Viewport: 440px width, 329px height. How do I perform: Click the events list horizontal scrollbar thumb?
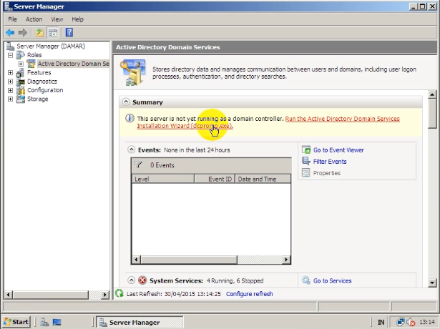[189, 260]
